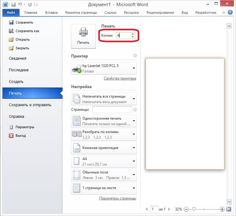The image size is (236, 216).
Task: Switch to the Рассылки ribbon tab
Action: pyautogui.click(x=131, y=13)
